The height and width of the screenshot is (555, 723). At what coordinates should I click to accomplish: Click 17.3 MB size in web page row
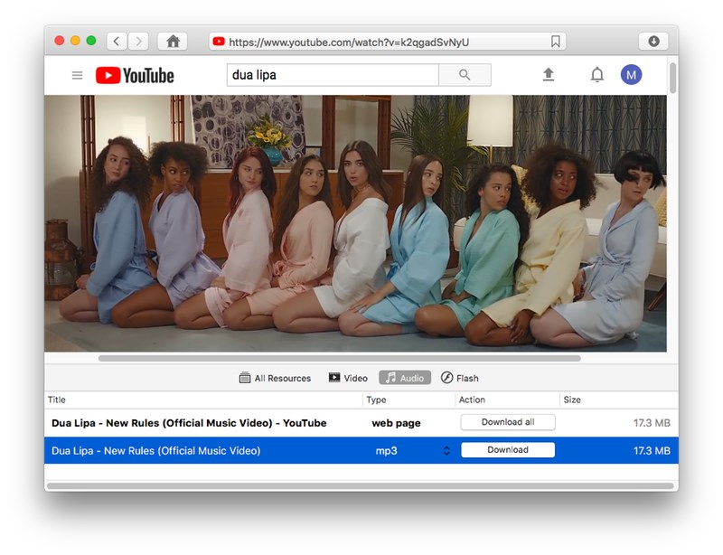coord(652,423)
